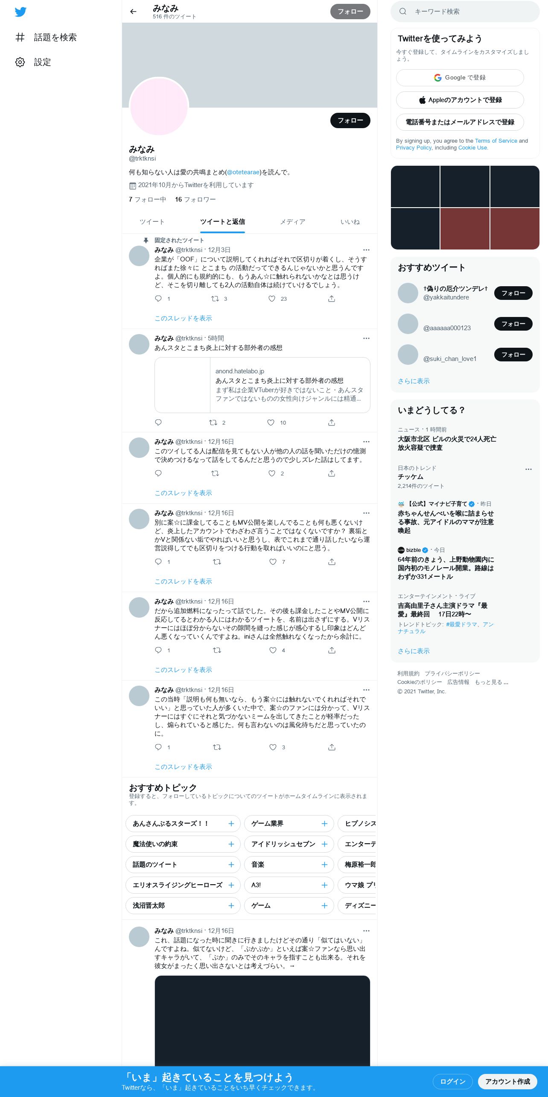Like the 5時間 tweet with 10 likes
Image resolution: width=548 pixels, height=1097 pixels.
tap(271, 422)
